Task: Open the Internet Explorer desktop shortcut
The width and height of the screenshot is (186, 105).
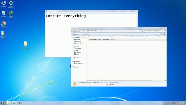Action: 11,4
